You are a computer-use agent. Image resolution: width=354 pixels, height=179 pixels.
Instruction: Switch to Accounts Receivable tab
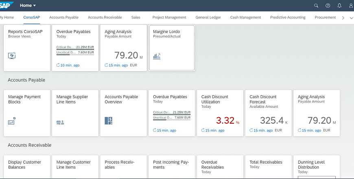105,17
